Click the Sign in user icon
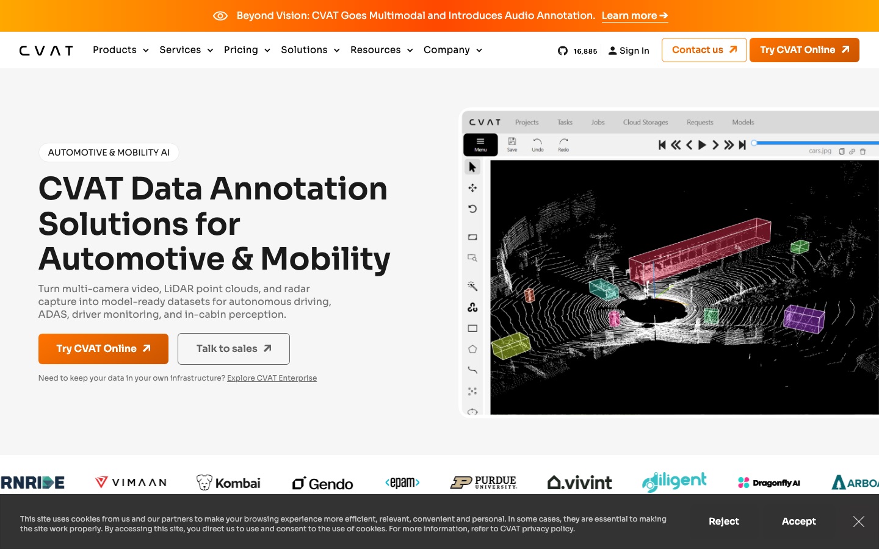The height and width of the screenshot is (549, 879). point(612,51)
